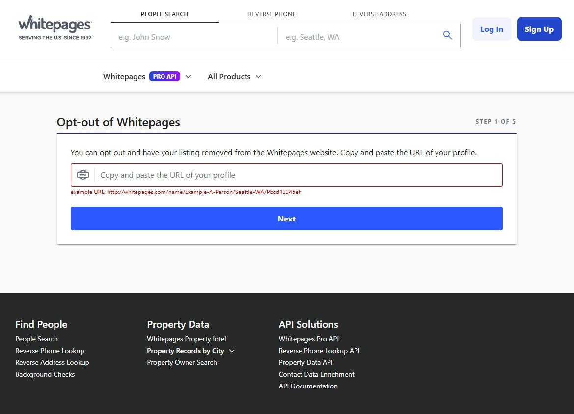Open the Log In page
The image size is (574, 414).
pos(492,29)
